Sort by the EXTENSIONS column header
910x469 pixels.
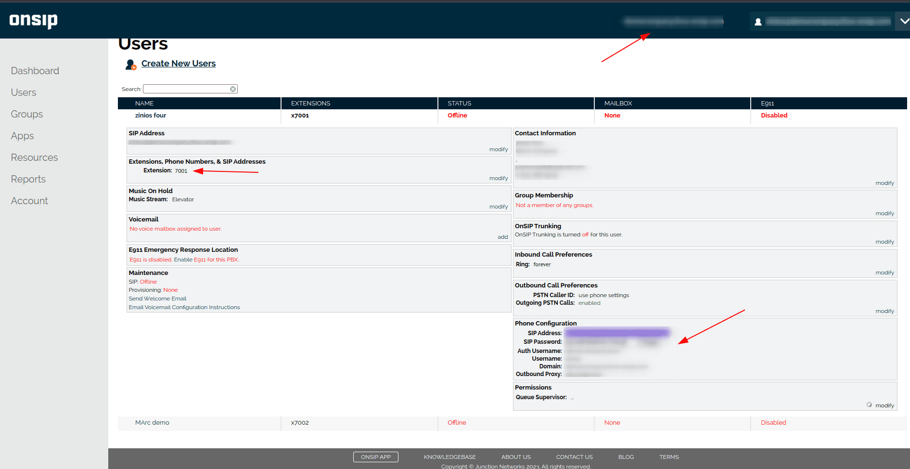(x=310, y=104)
